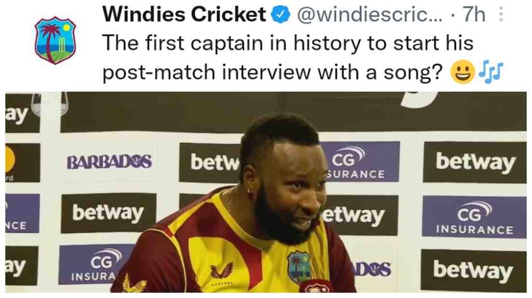Click the CG Insurance logo at right
The image size is (532, 298).
tap(474, 217)
